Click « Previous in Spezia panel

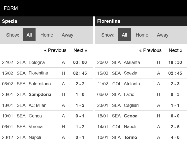[55, 50]
